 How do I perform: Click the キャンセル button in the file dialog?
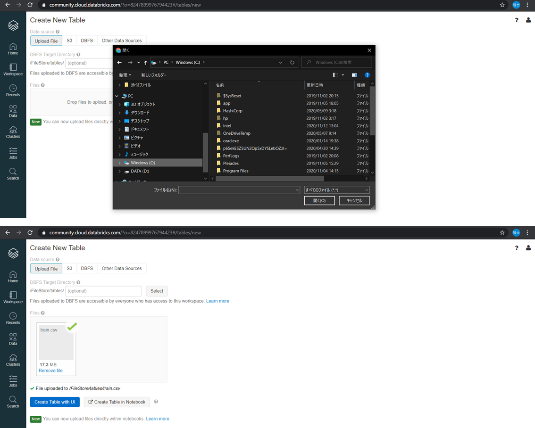[354, 200]
